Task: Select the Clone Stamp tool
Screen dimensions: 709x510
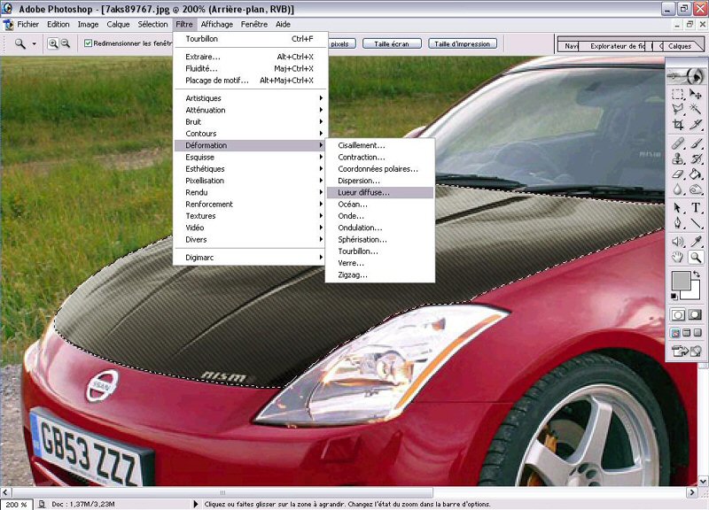Action: 677,158
